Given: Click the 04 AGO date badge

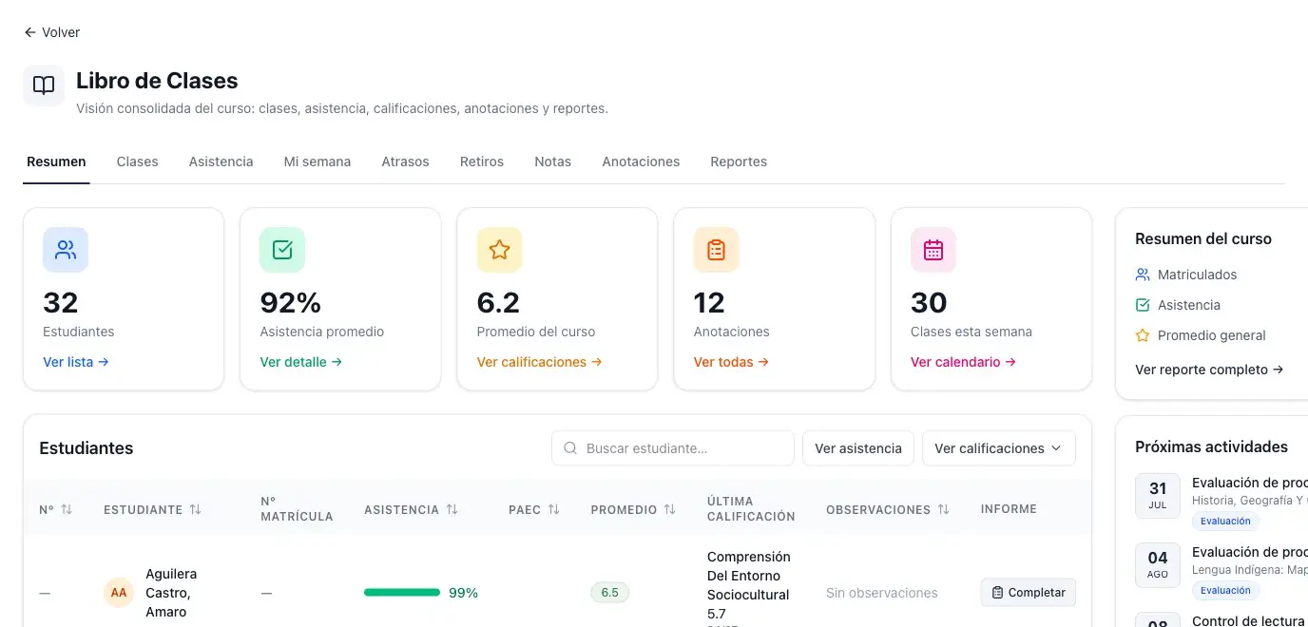Looking at the screenshot, I should pyautogui.click(x=1158, y=565).
